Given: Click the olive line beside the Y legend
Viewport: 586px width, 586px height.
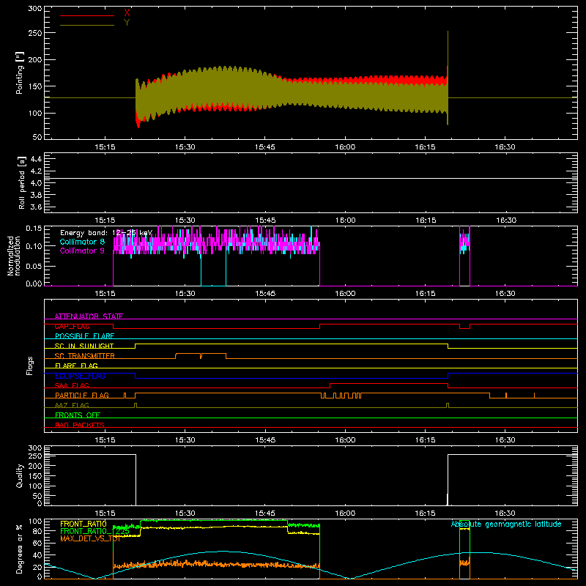Looking at the screenshot, I should (x=87, y=25).
